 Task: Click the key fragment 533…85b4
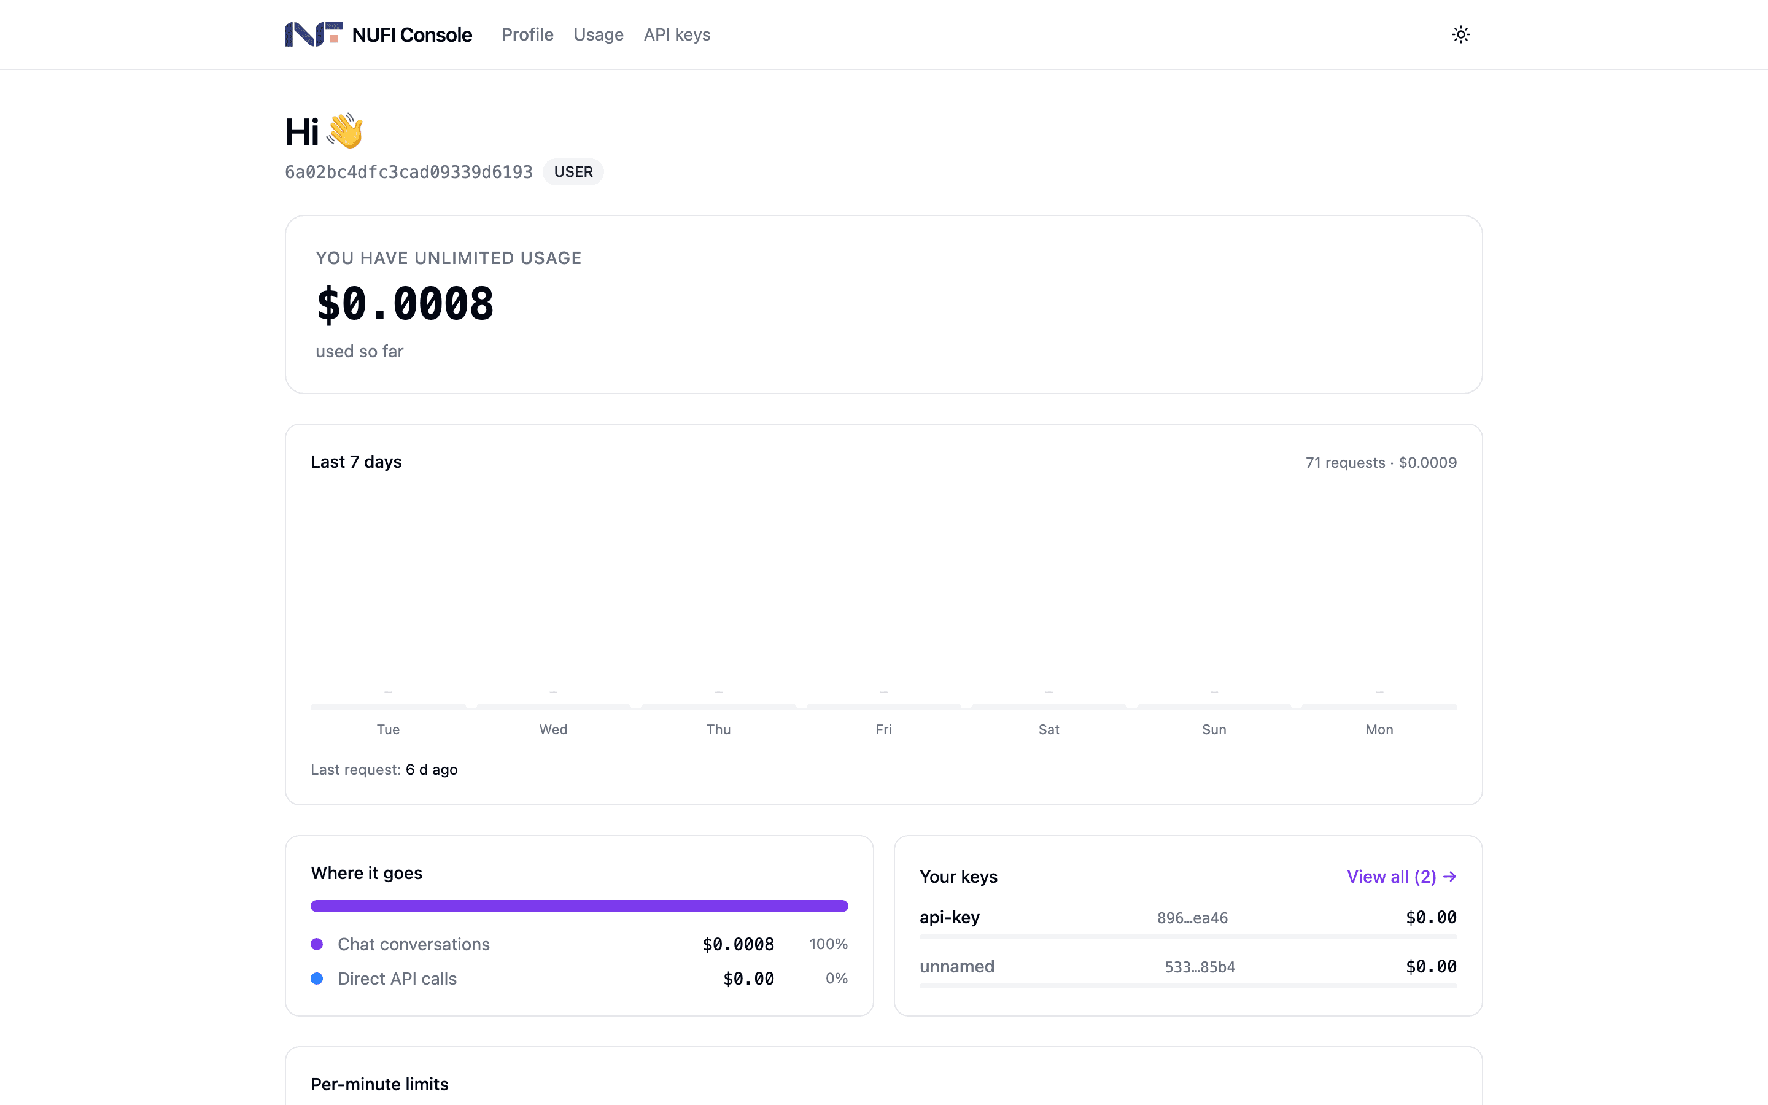[1200, 967]
